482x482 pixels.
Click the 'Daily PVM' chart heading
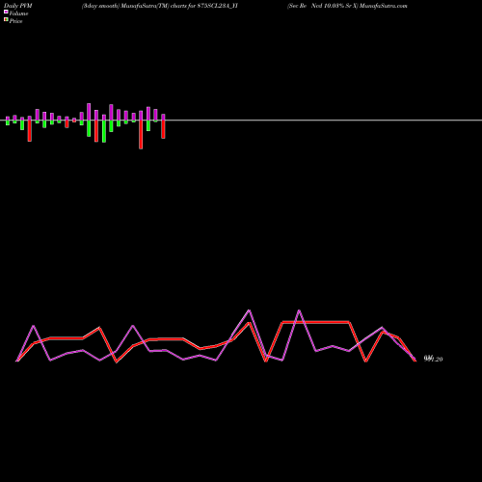click(18, 6)
